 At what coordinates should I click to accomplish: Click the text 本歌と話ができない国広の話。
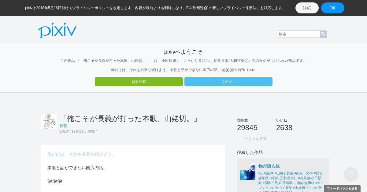pyautogui.click(x=77, y=168)
